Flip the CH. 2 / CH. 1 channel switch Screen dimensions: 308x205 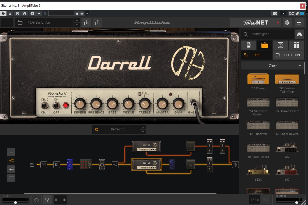coord(44,105)
